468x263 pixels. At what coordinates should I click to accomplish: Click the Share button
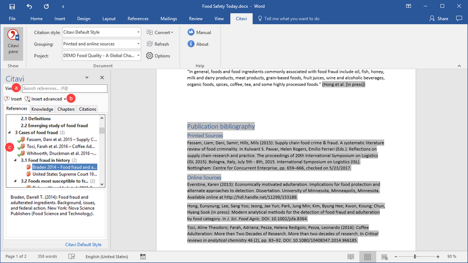[439, 19]
